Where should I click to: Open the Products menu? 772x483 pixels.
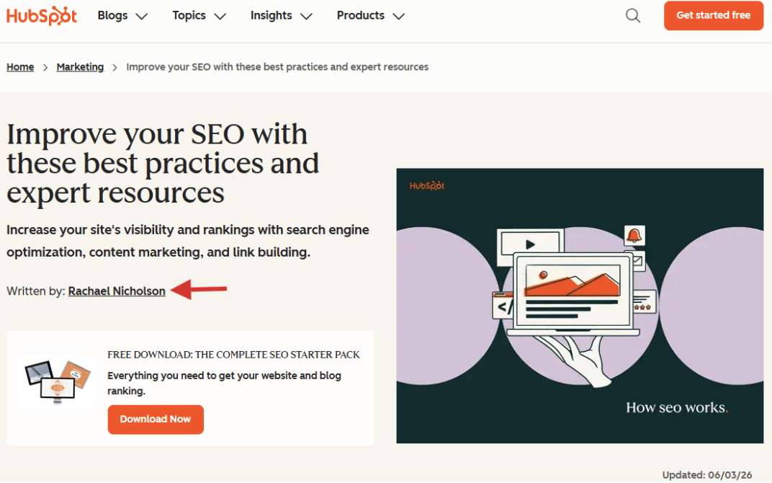[360, 15]
